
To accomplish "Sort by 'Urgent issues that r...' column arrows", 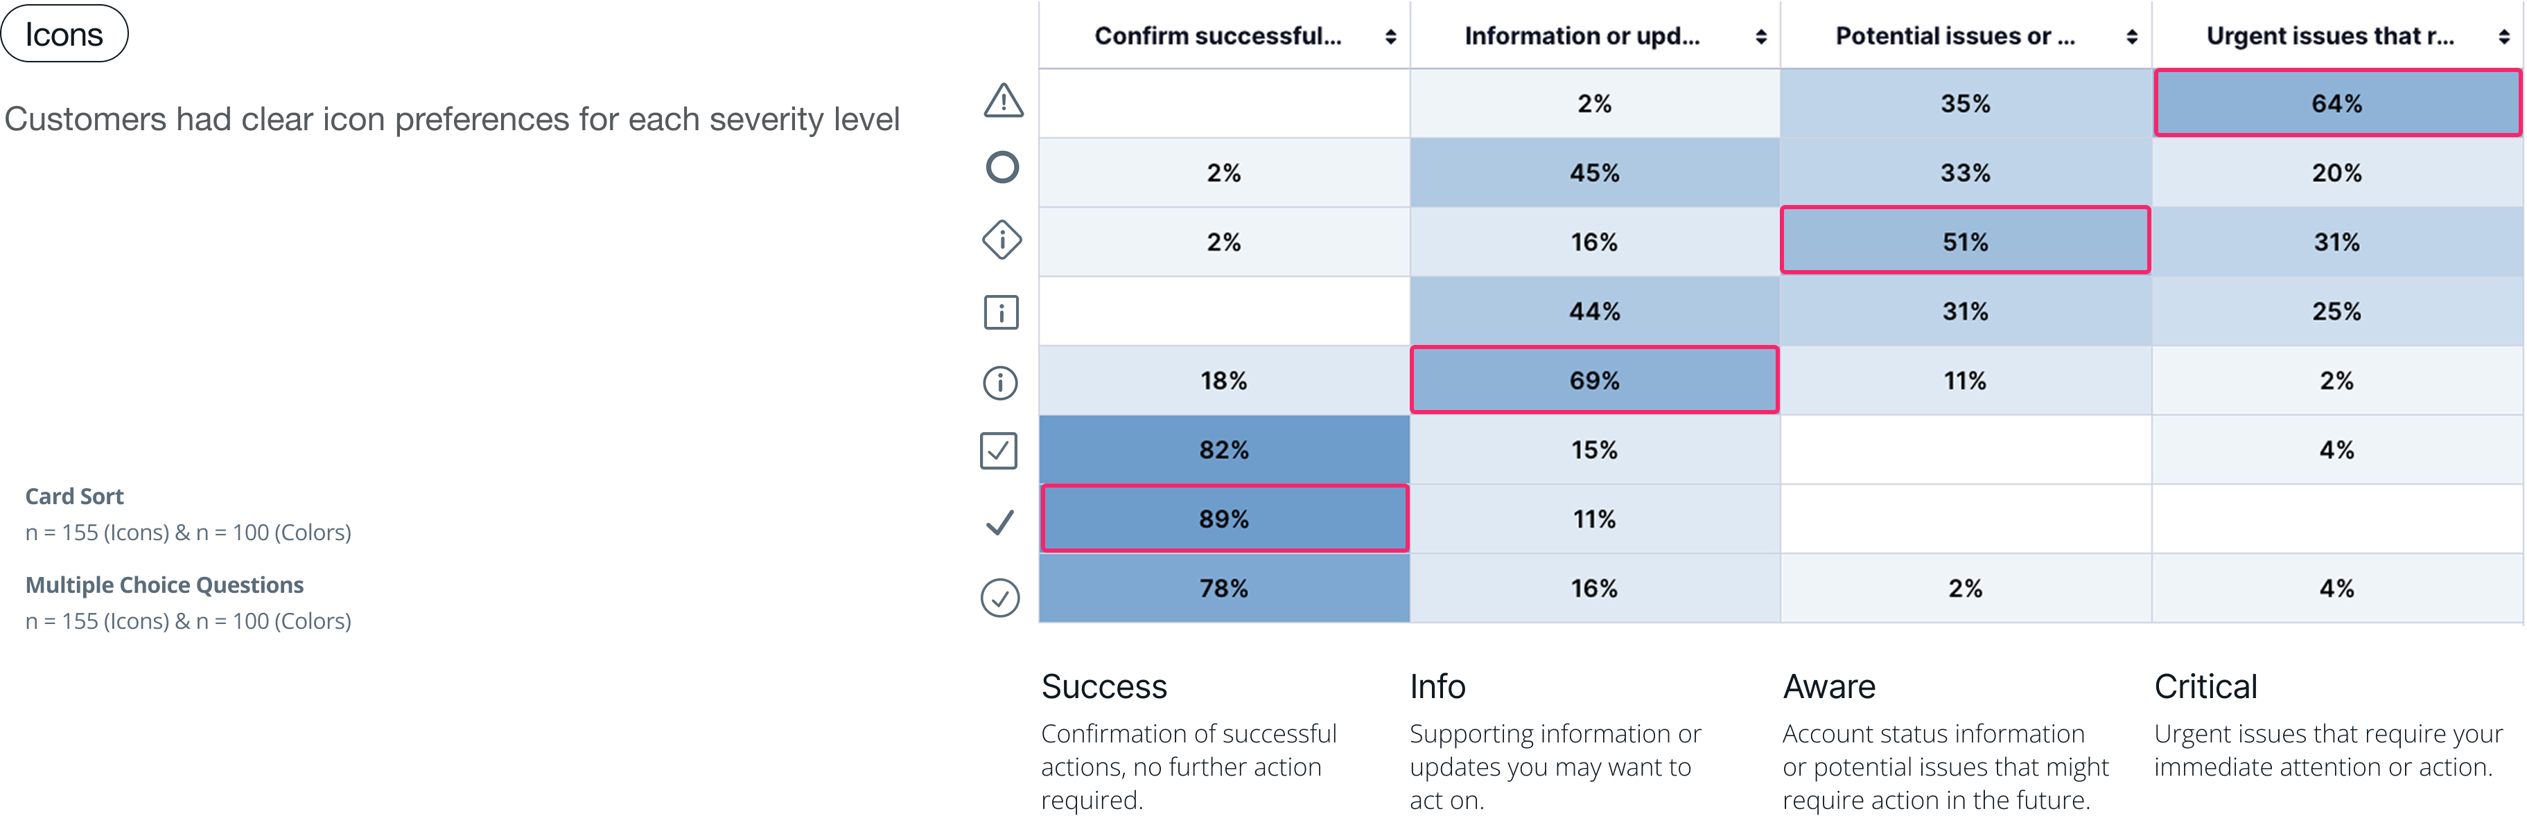I will 2503,37.
